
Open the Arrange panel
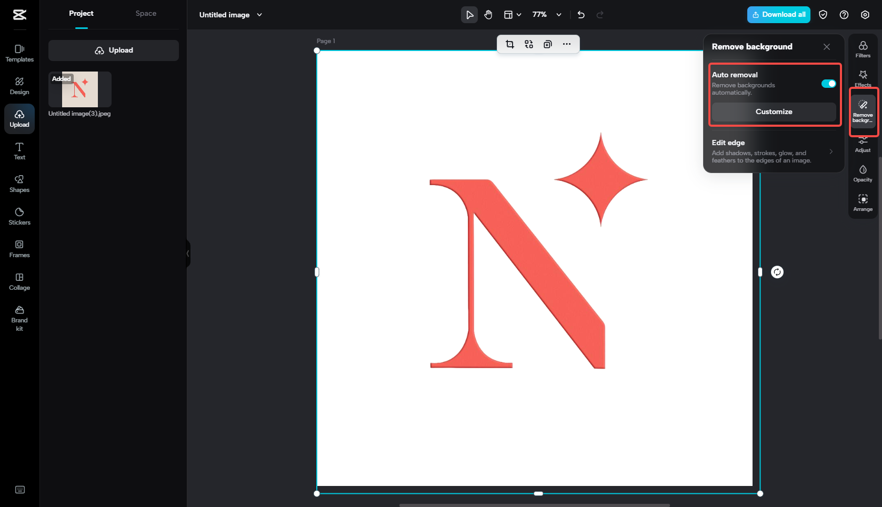coord(863,202)
